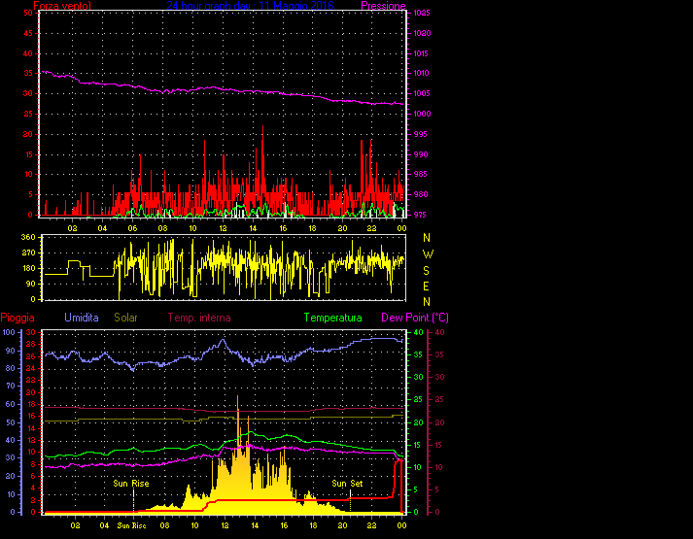This screenshot has width=693, height=539.
Task: Click the blue Umidita legend label
Action: pos(83,318)
